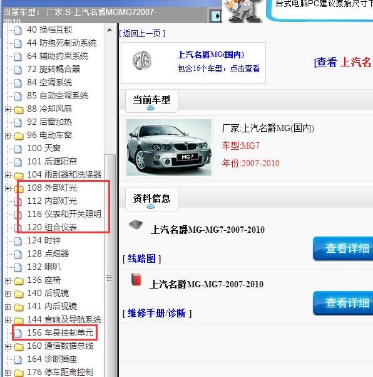Expand the 140 后视镜 tree node
Viewport: 373px width, 377px height.
click(x=8, y=294)
